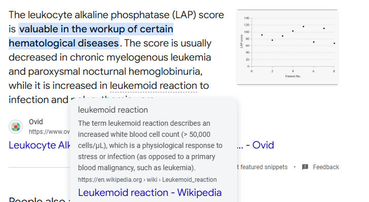Viewport: 369px width, 202px height.
Task: Click the popup heading "leukemoid reaction"
Action: click(x=113, y=110)
